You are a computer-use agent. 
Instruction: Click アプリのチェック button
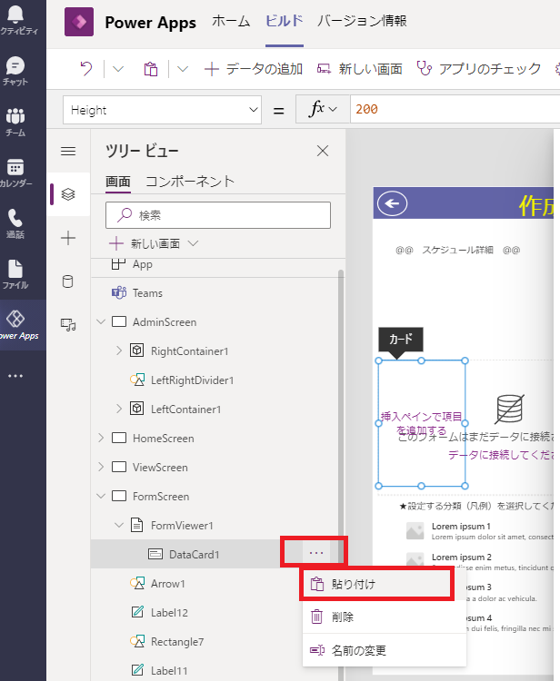[x=479, y=69]
